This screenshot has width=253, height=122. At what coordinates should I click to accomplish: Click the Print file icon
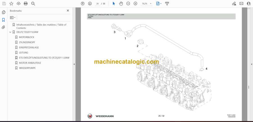[x=26, y=4]
